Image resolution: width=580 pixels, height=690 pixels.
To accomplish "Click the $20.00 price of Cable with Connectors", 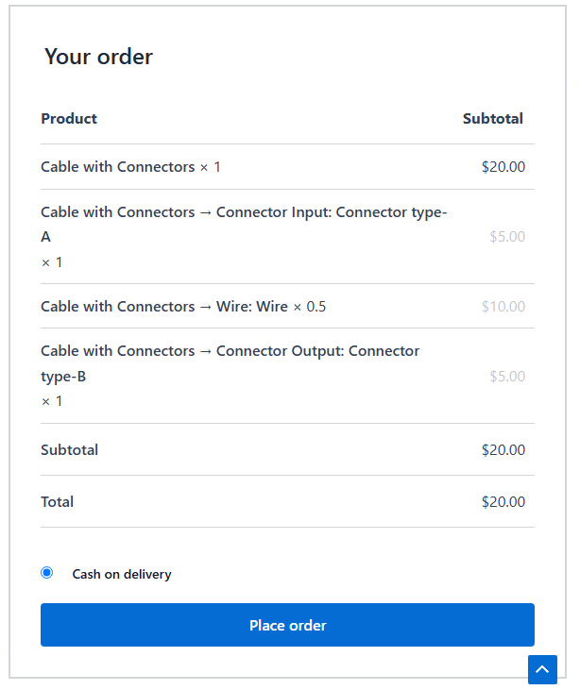I will tap(503, 167).
